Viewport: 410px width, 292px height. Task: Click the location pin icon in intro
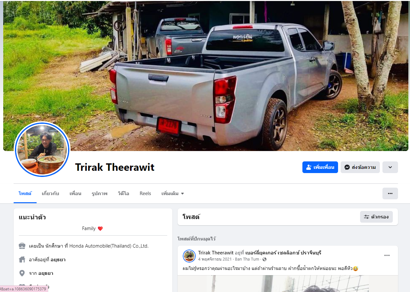point(22,273)
